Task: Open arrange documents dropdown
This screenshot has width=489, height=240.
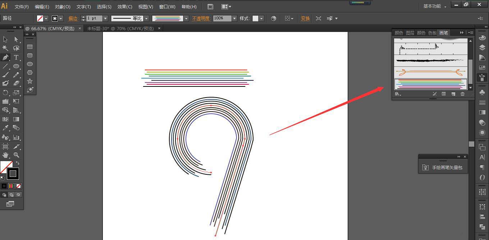Action: click(226, 6)
